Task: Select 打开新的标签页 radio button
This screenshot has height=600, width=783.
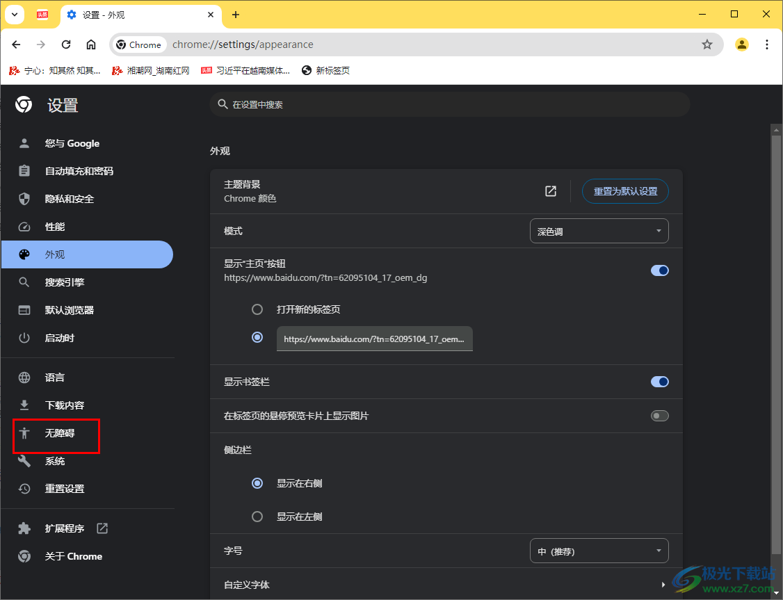Action: tap(257, 309)
